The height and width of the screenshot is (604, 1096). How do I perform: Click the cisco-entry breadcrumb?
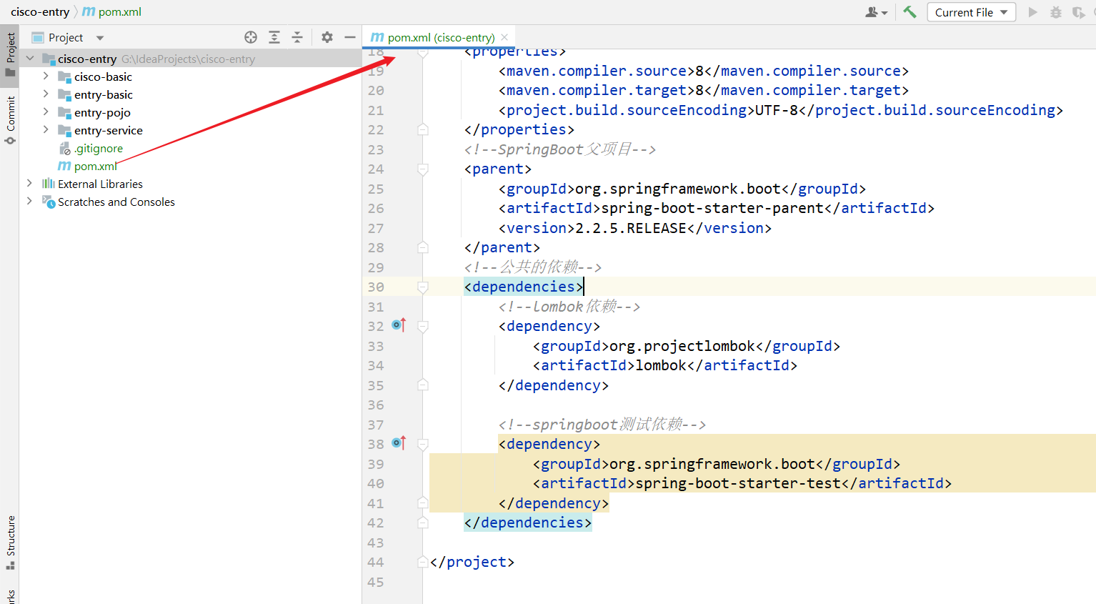tap(40, 11)
